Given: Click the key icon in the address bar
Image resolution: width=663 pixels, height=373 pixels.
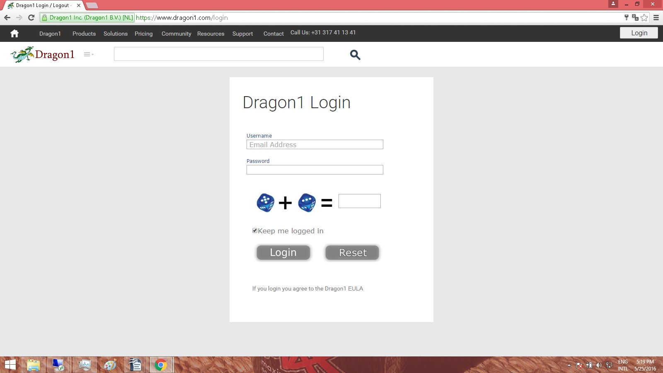Looking at the screenshot, I should [626, 17].
